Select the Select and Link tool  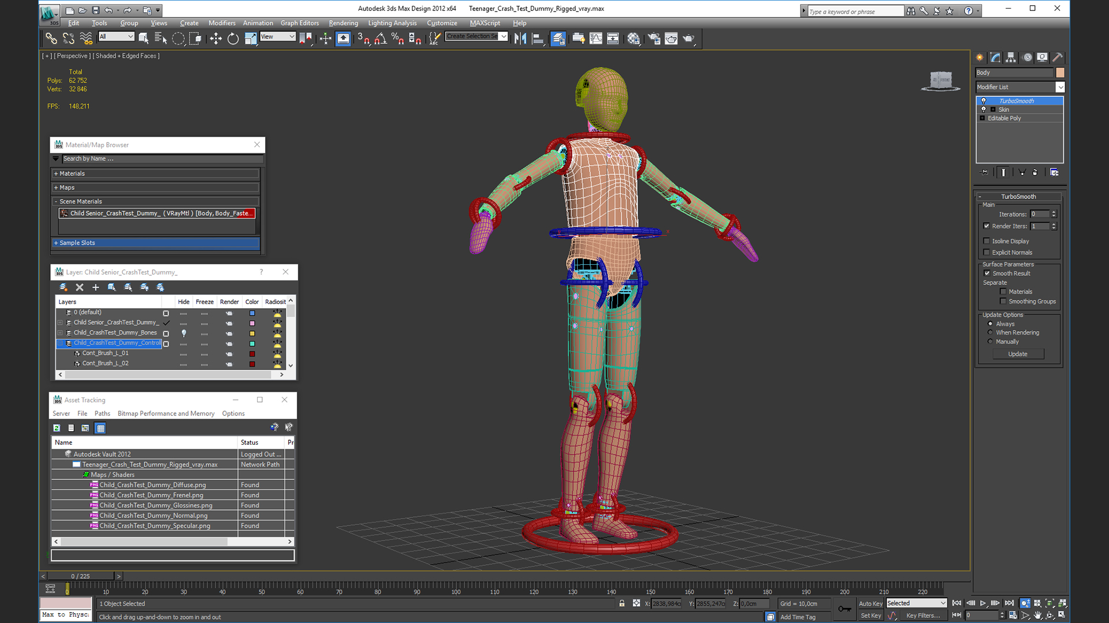[51, 39]
